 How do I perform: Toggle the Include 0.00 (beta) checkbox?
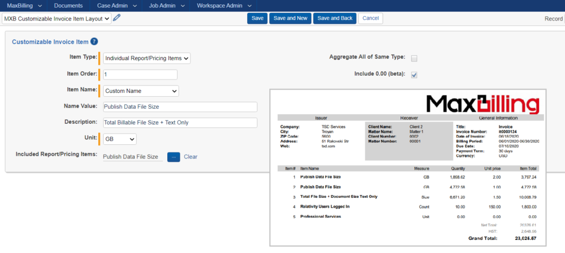(414, 75)
